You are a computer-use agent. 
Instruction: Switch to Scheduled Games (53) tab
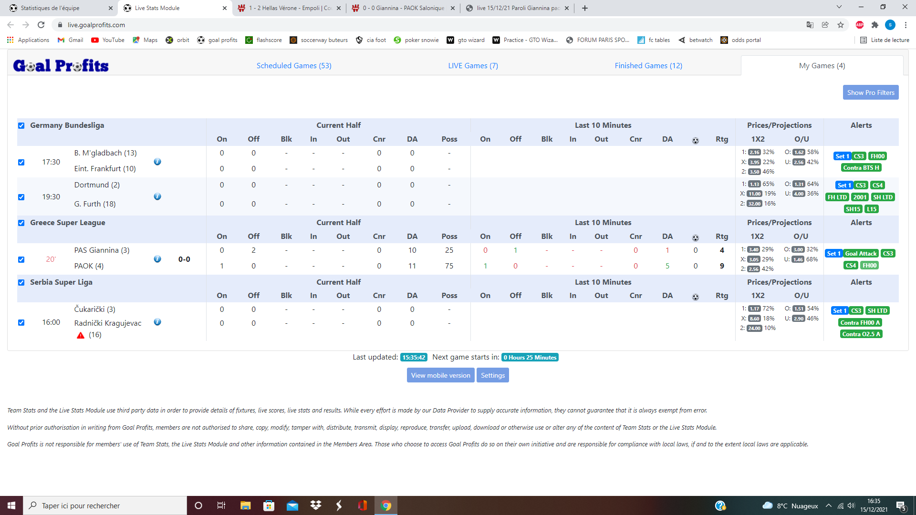pos(294,66)
